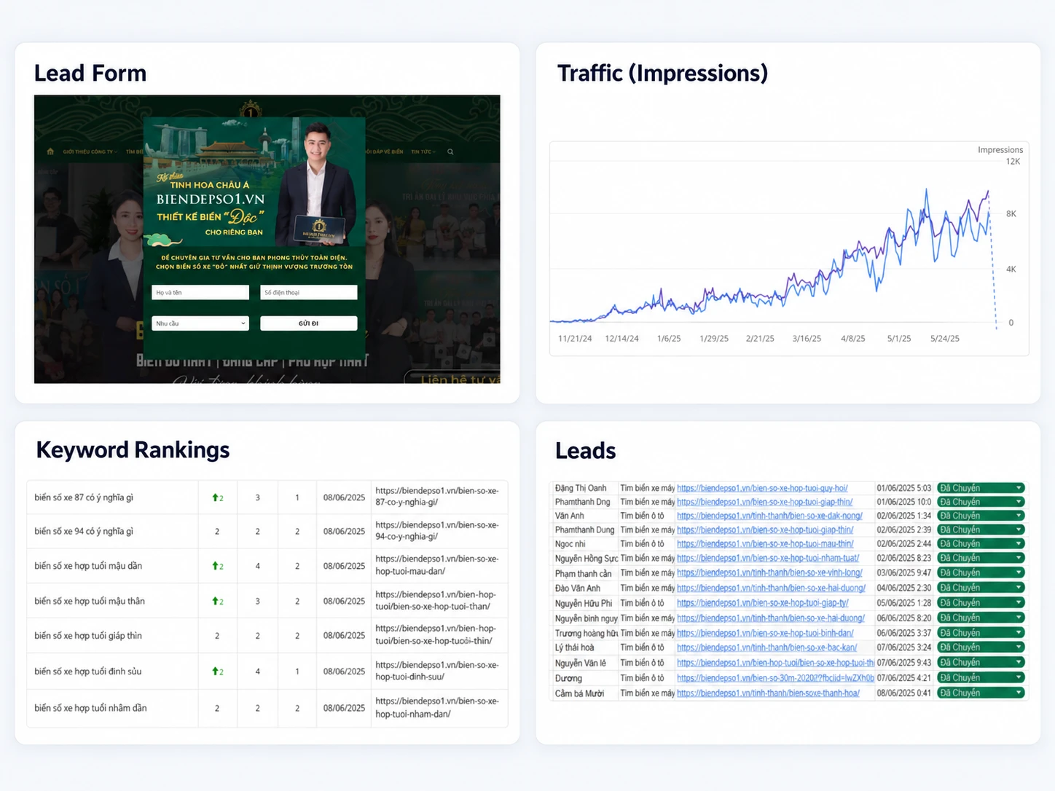This screenshot has height=791, width=1055.
Task: Select keyword 'biển số xe hợp tuổi nhâm dần'
Action: [90, 708]
